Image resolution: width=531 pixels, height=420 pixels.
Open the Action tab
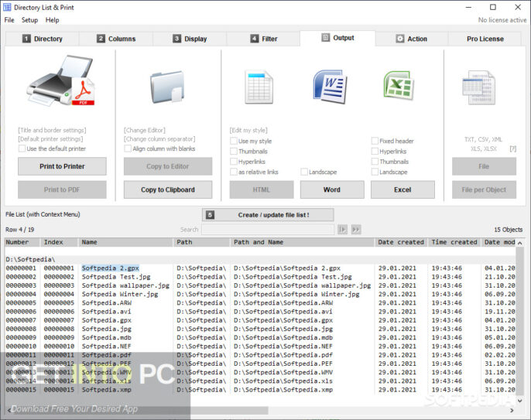point(412,39)
